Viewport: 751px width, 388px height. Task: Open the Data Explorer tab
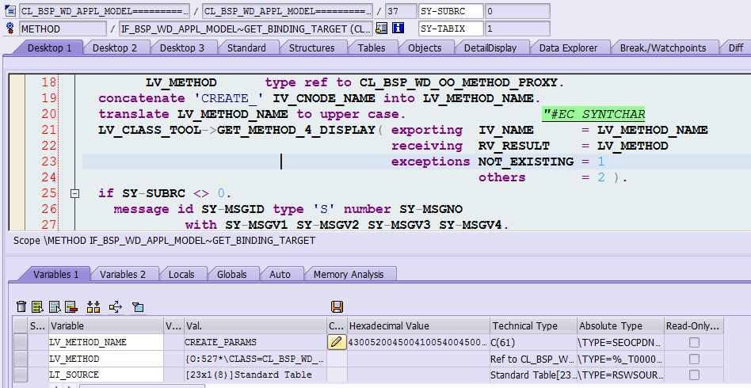tap(569, 48)
